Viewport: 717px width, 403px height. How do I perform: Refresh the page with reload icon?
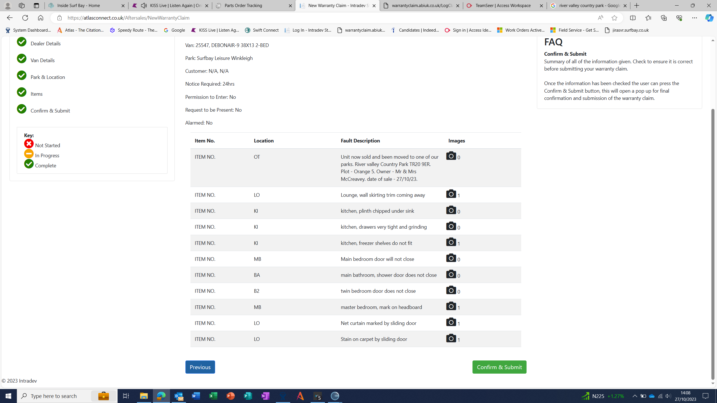(x=25, y=18)
